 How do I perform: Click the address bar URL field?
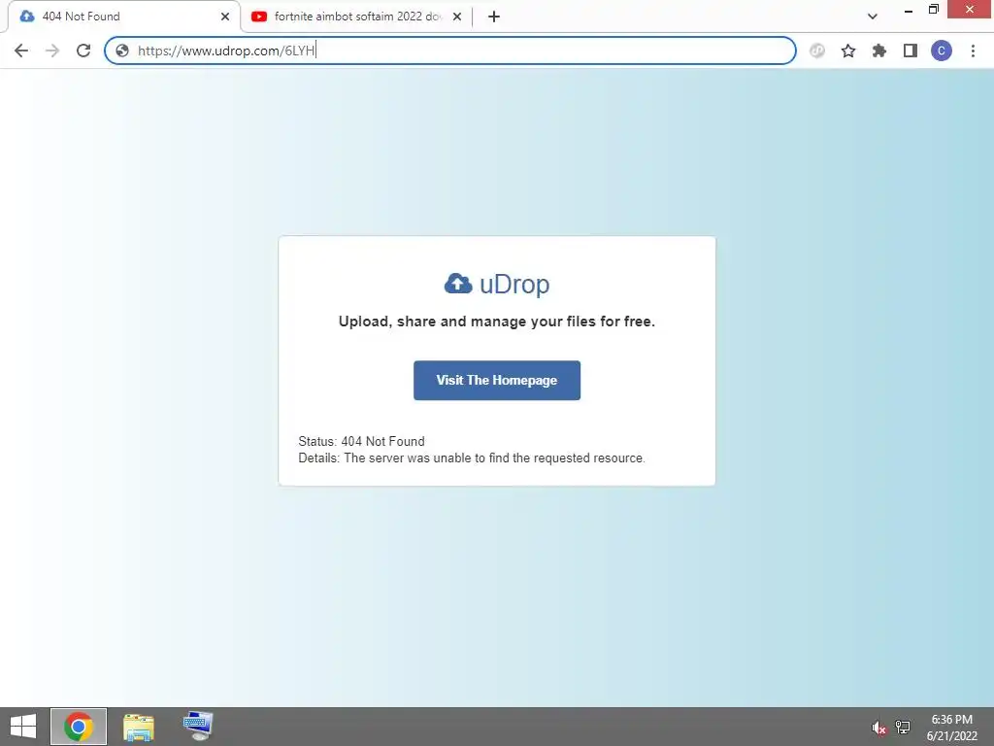tap(450, 51)
